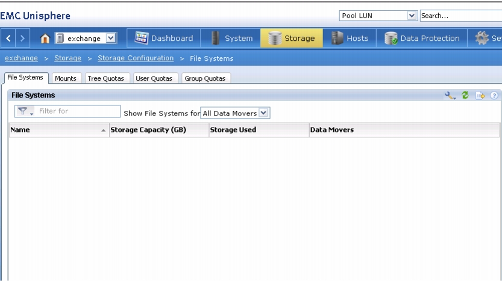This screenshot has width=502, height=286.
Task: Switch to the Group Quotas tab
Action: pyautogui.click(x=205, y=78)
